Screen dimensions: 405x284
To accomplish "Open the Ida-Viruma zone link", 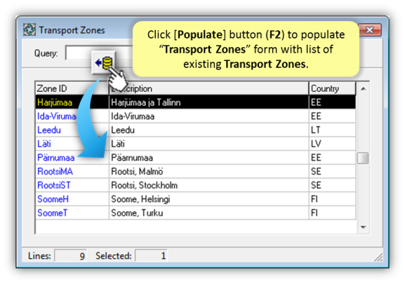I will point(57,116).
